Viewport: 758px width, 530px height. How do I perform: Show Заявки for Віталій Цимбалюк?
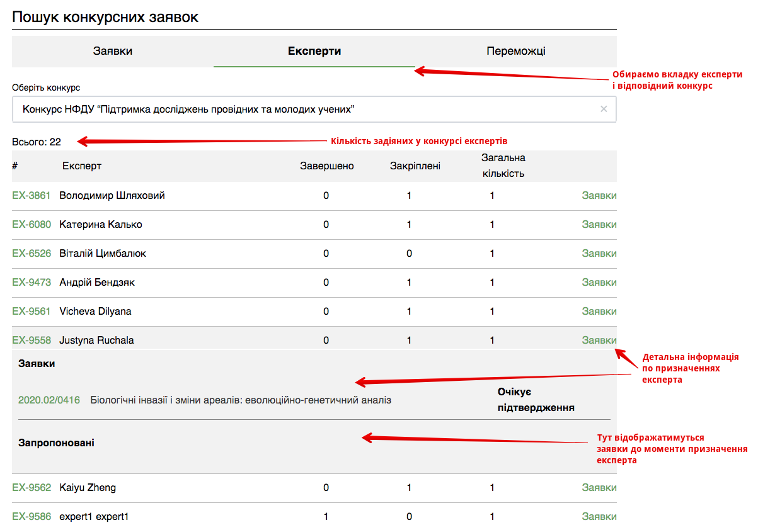(x=599, y=254)
